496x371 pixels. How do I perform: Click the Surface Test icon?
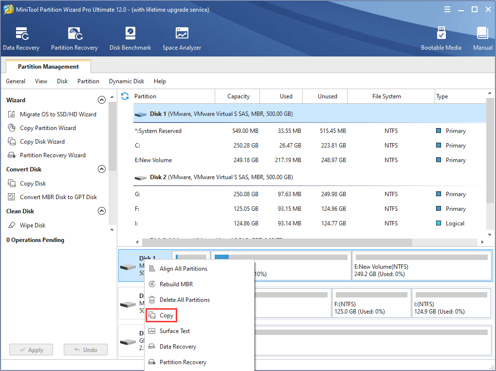[x=152, y=331]
